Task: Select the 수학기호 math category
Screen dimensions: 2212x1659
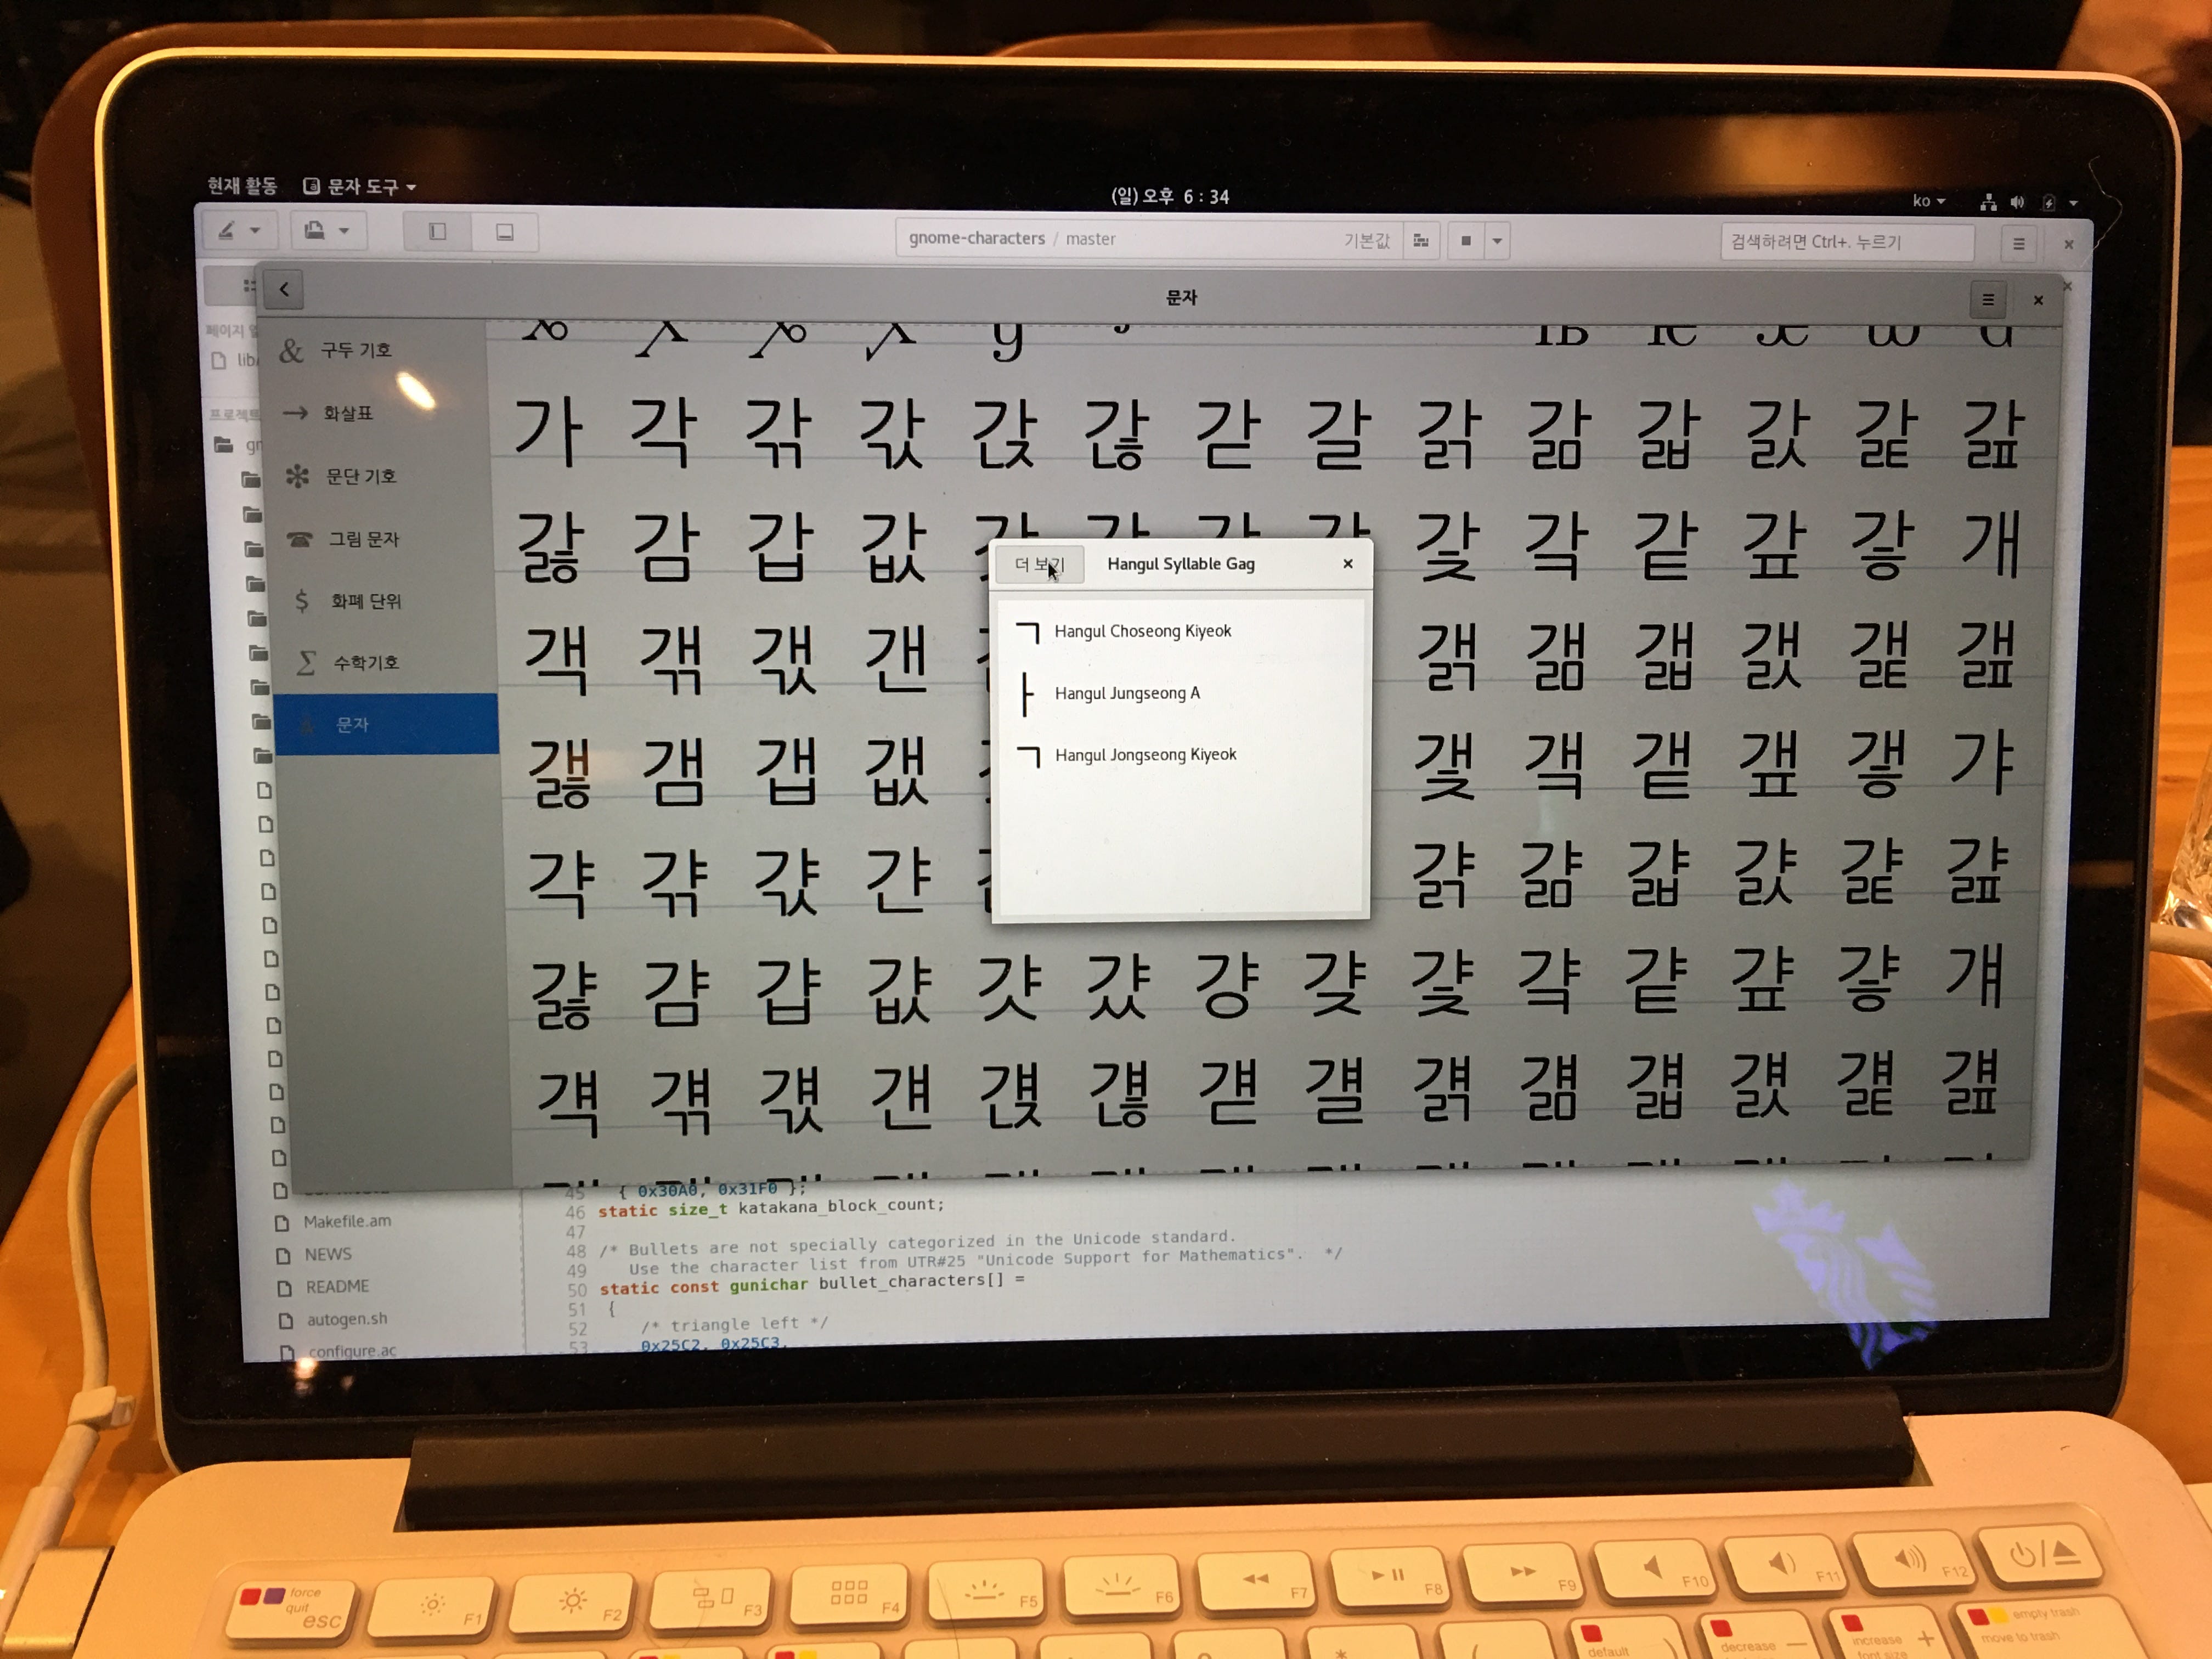Action: [386, 662]
